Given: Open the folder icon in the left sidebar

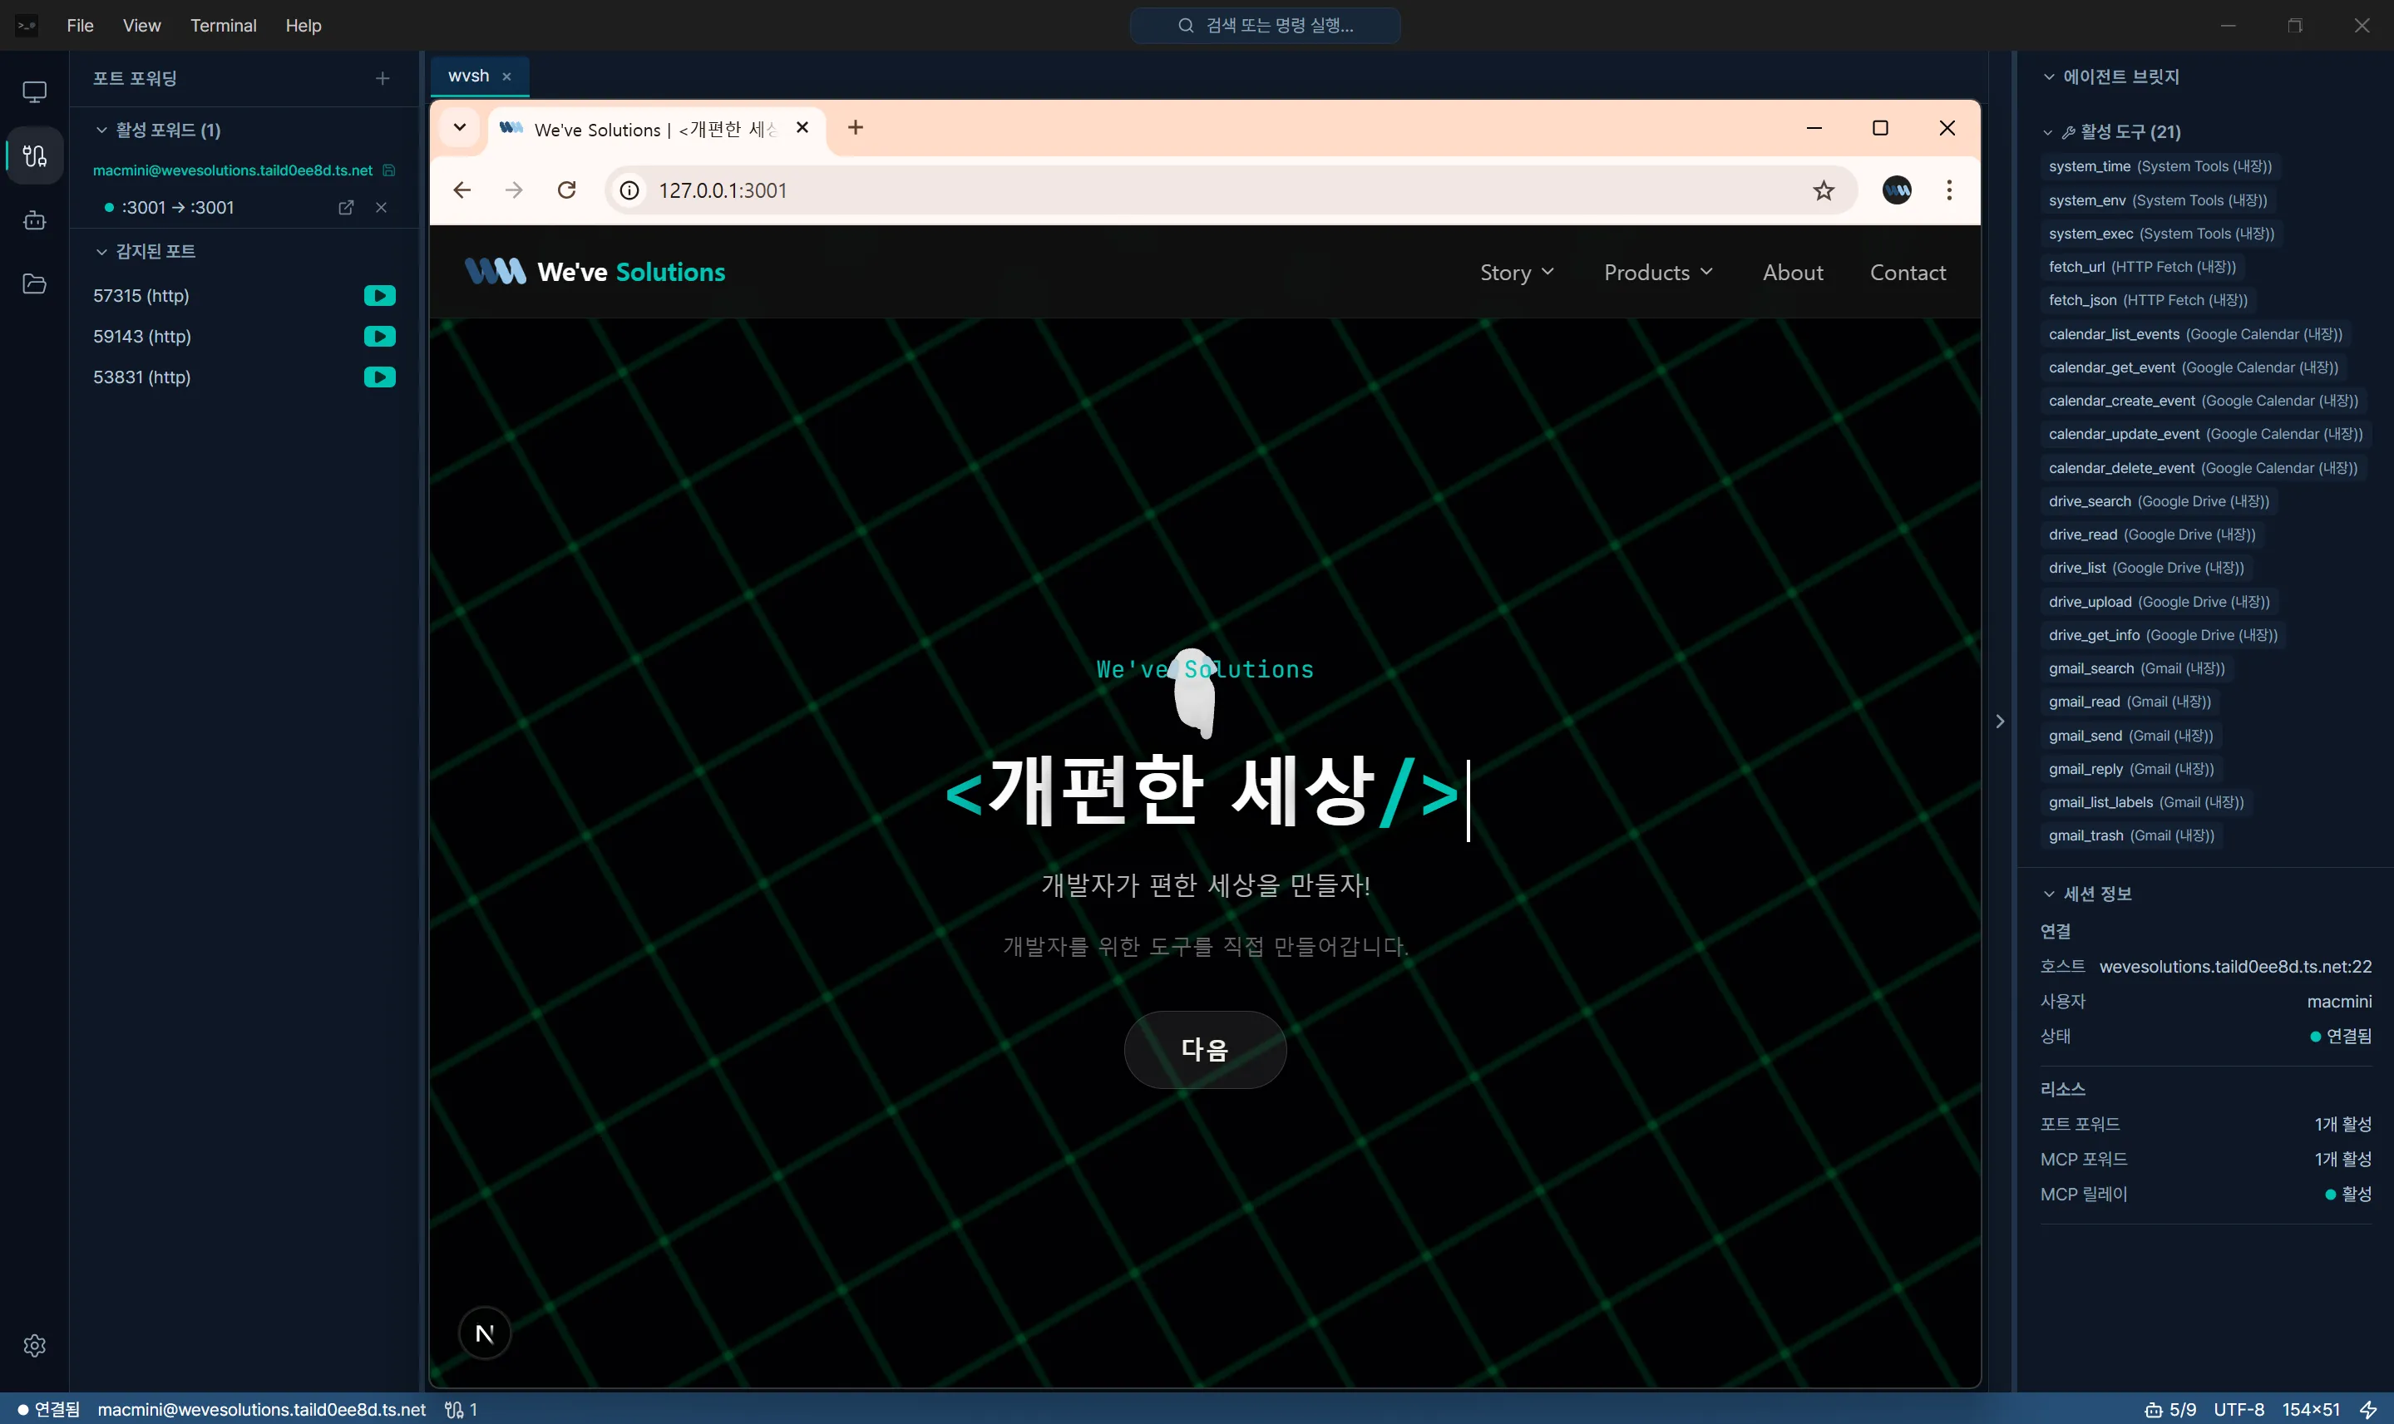Looking at the screenshot, I should click(35, 284).
